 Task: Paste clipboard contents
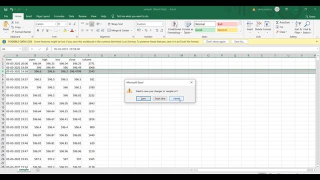6,27
